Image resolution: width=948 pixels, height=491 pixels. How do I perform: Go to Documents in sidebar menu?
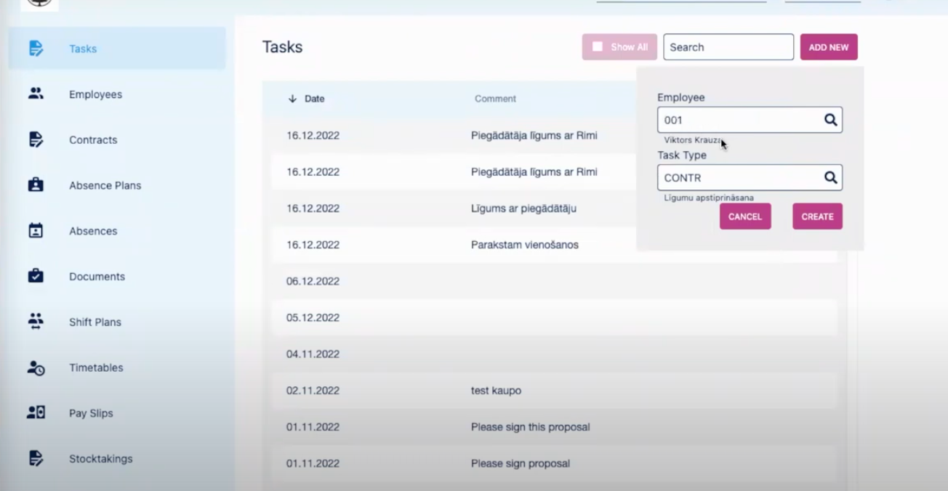pos(97,277)
